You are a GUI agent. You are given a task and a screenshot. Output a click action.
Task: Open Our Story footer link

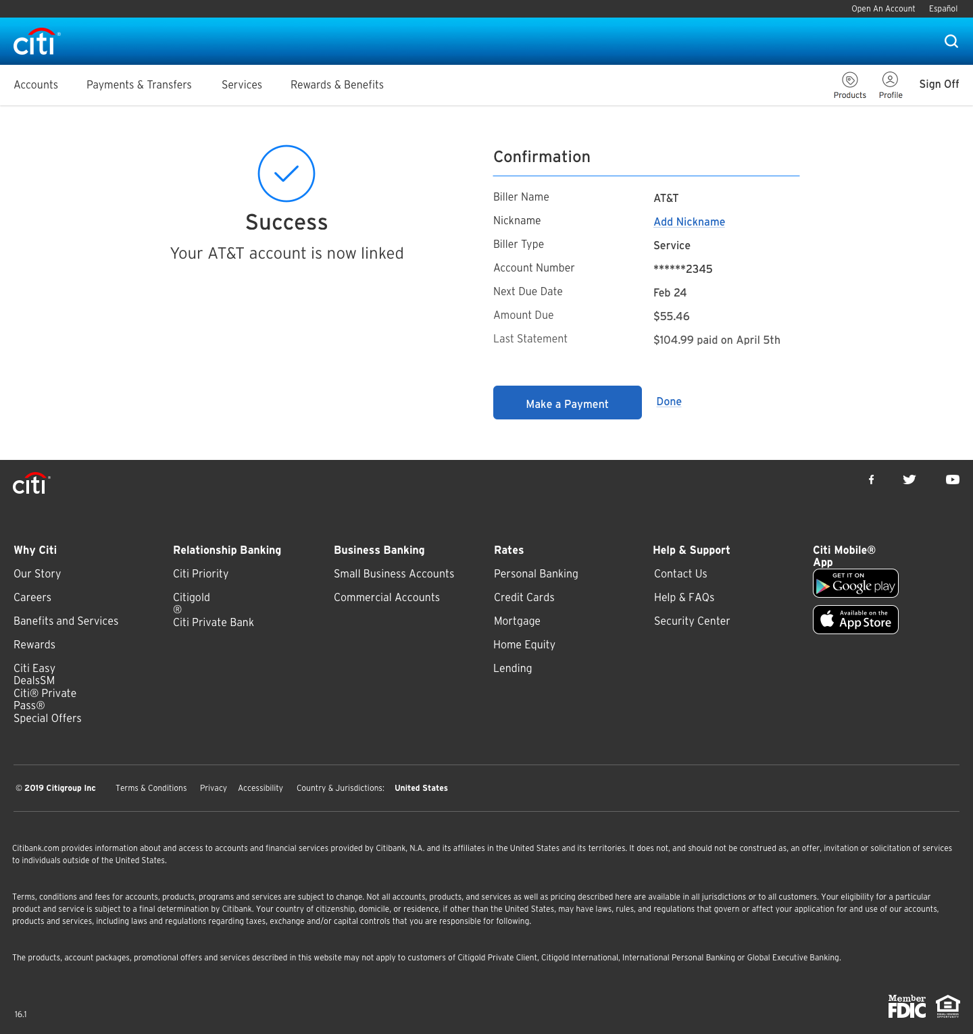tap(37, 573)
